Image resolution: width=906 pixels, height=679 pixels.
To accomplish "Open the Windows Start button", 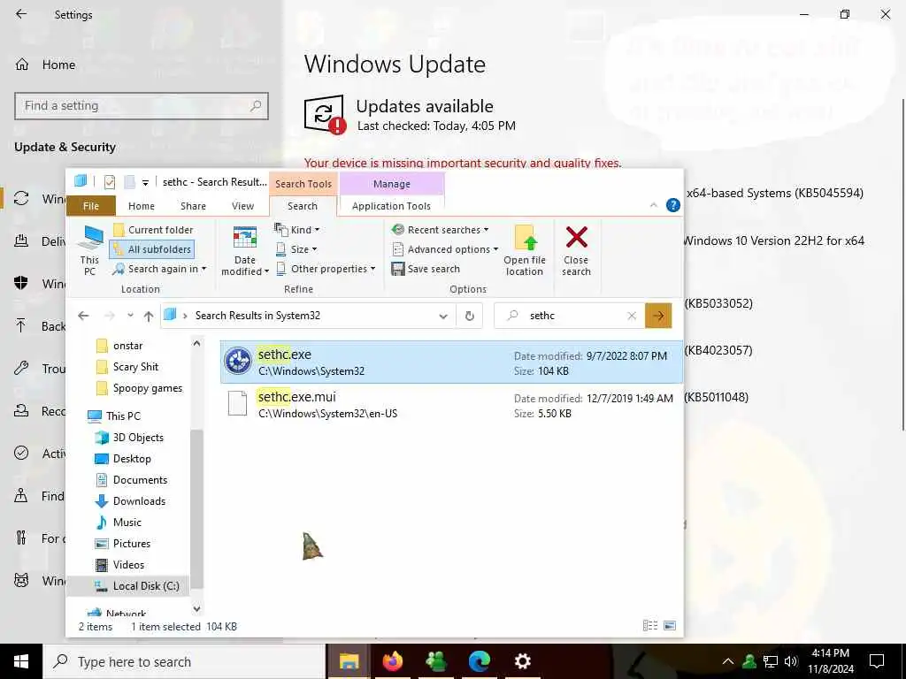I will click(x=21, y=661).
